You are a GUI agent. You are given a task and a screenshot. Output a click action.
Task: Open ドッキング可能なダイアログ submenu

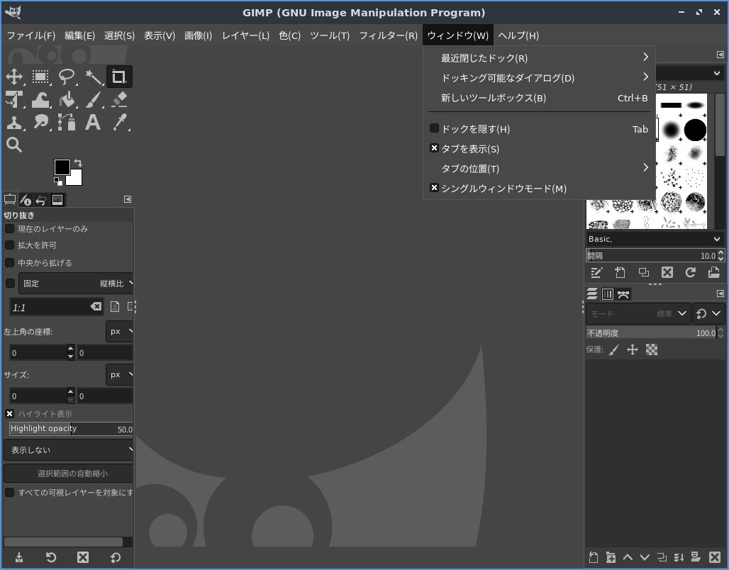(x=540, y=78)
